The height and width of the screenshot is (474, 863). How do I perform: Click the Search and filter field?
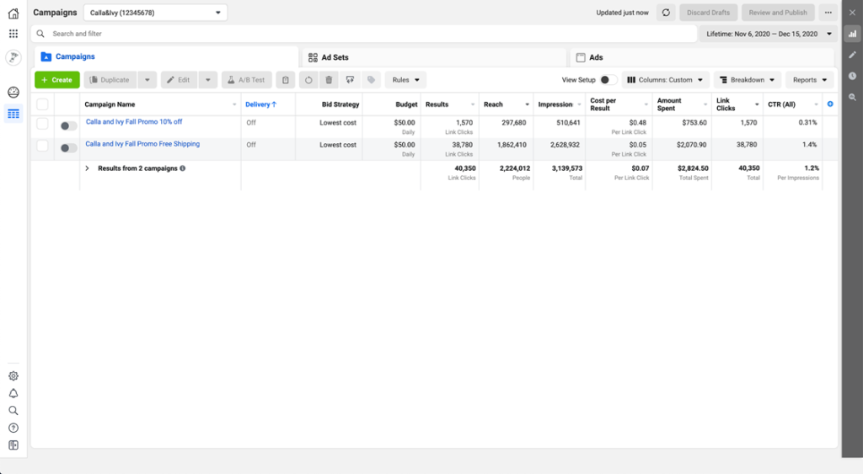click(x=364, y=34)
